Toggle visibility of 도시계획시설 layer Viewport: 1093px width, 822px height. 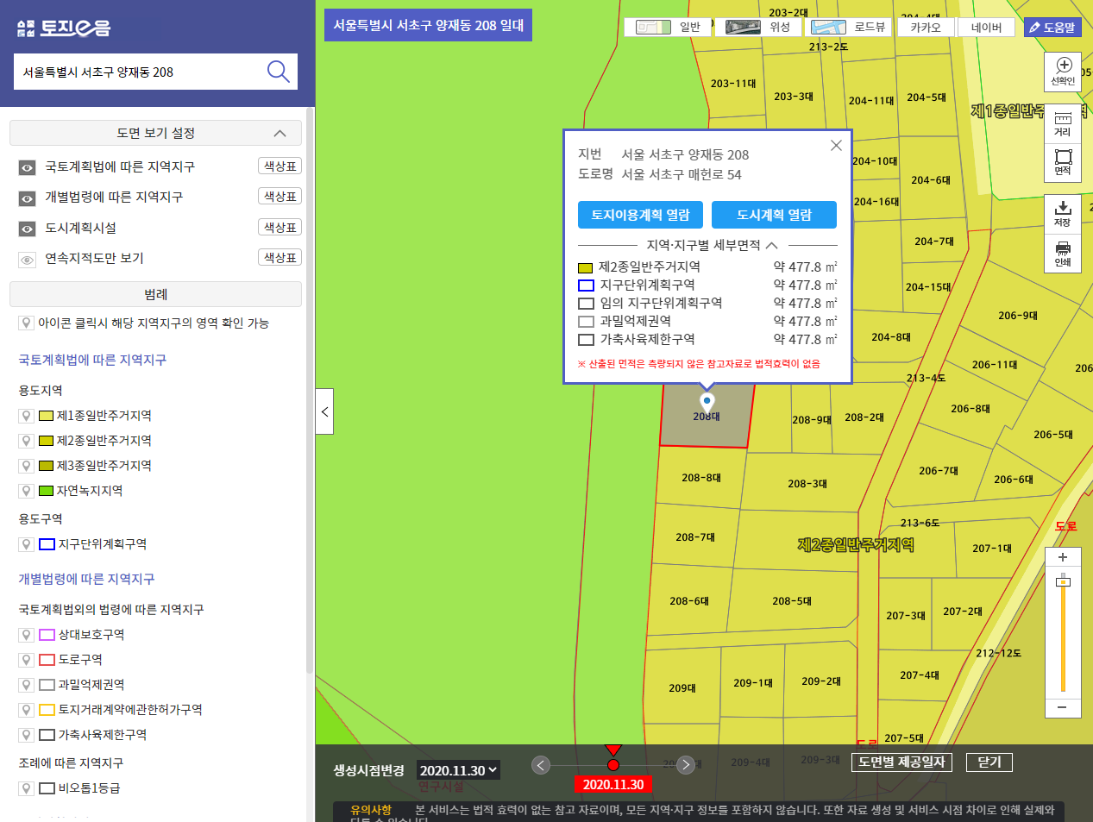pos(28,229)
